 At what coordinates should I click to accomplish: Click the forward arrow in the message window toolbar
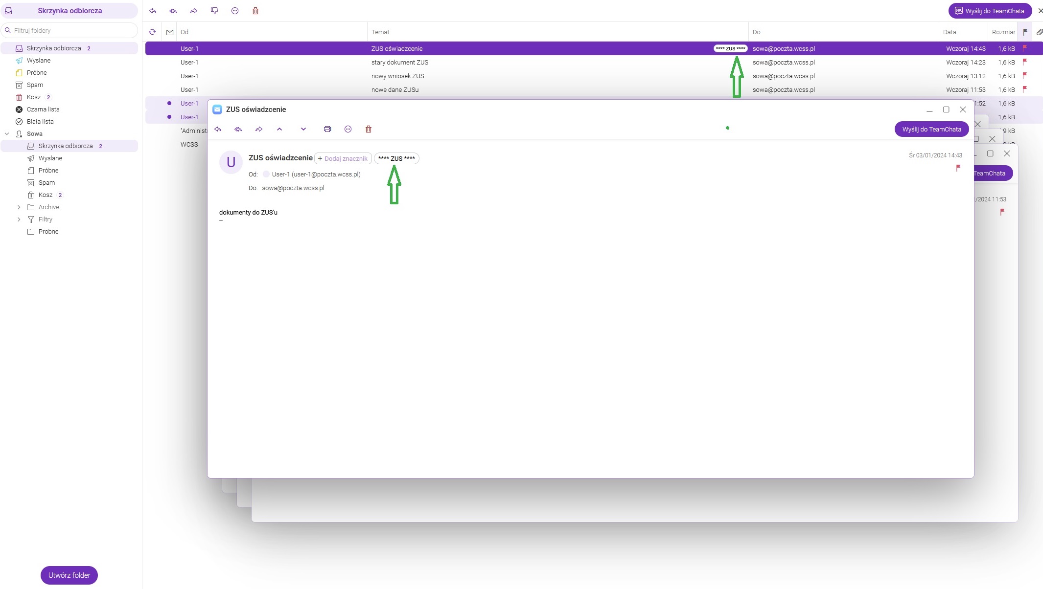point(258,129)
